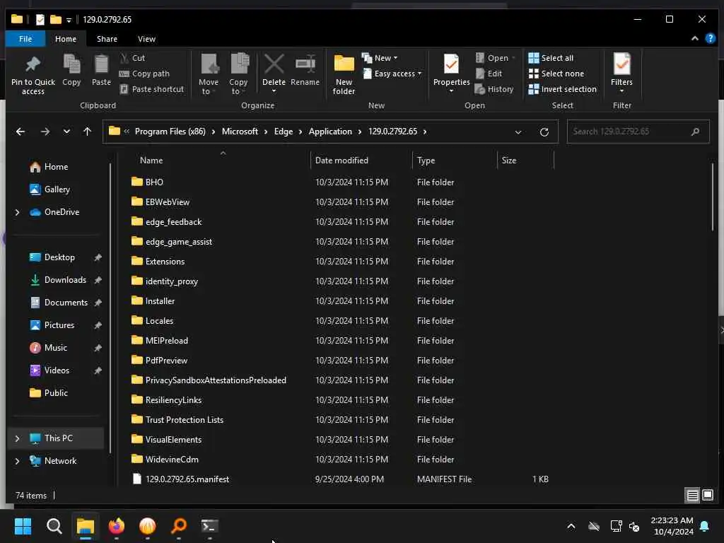Click Open in the ribbon Open group
Image resolution: width=724 pixels, height=543 pixels.
pos(494,58)
